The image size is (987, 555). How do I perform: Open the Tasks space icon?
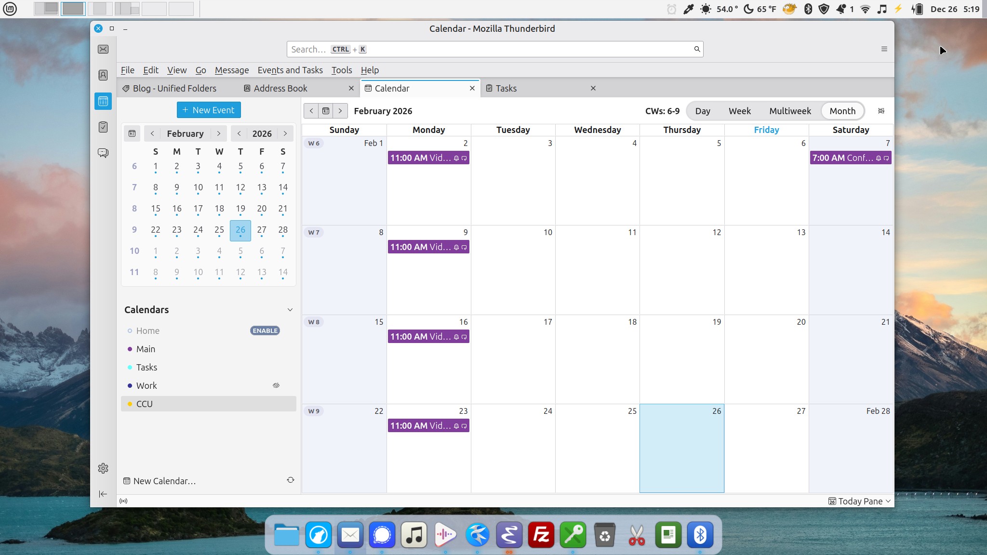point(103,127)
